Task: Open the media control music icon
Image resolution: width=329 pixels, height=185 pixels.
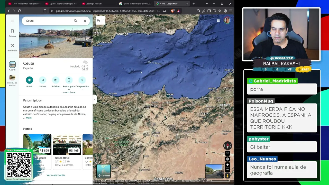Action: point(204,11)
